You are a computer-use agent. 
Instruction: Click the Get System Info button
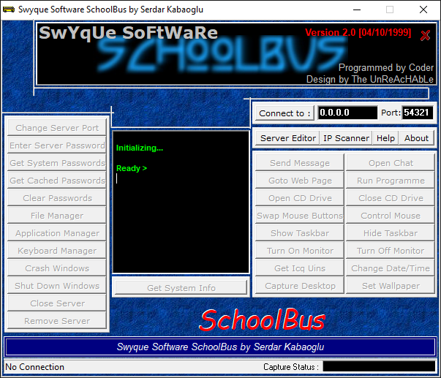pyautogui.click(x=181, y=287)
